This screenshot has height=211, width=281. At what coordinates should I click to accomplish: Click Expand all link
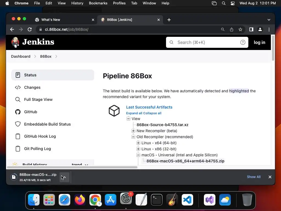click(x=134, y=113)
